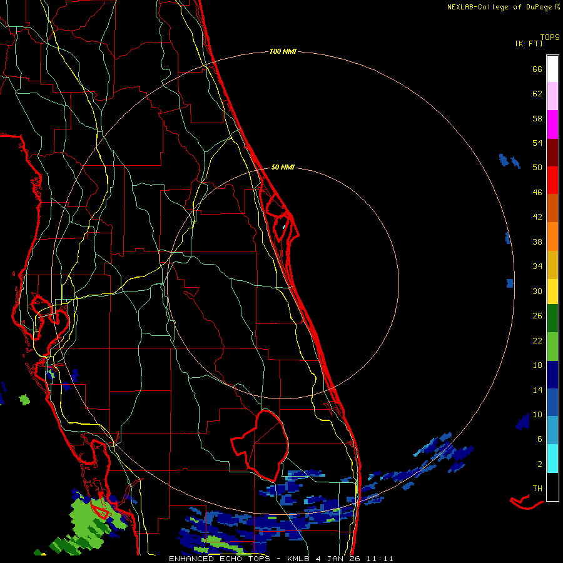Pick the navy blue legend swatch

552,375
